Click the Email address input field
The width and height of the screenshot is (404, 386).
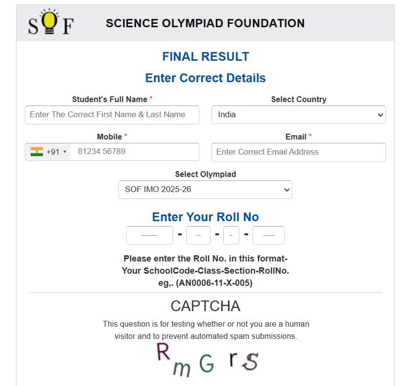pos(299,152)
